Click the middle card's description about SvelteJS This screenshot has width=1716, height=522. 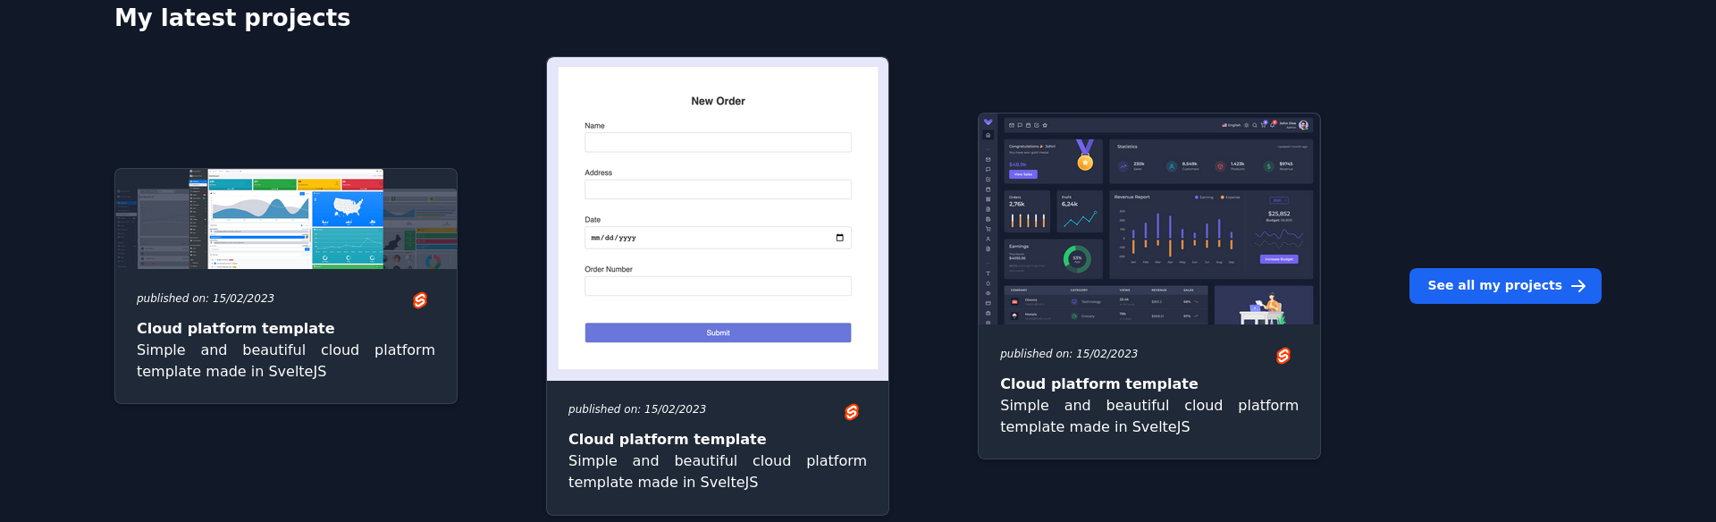coord(718,471)
